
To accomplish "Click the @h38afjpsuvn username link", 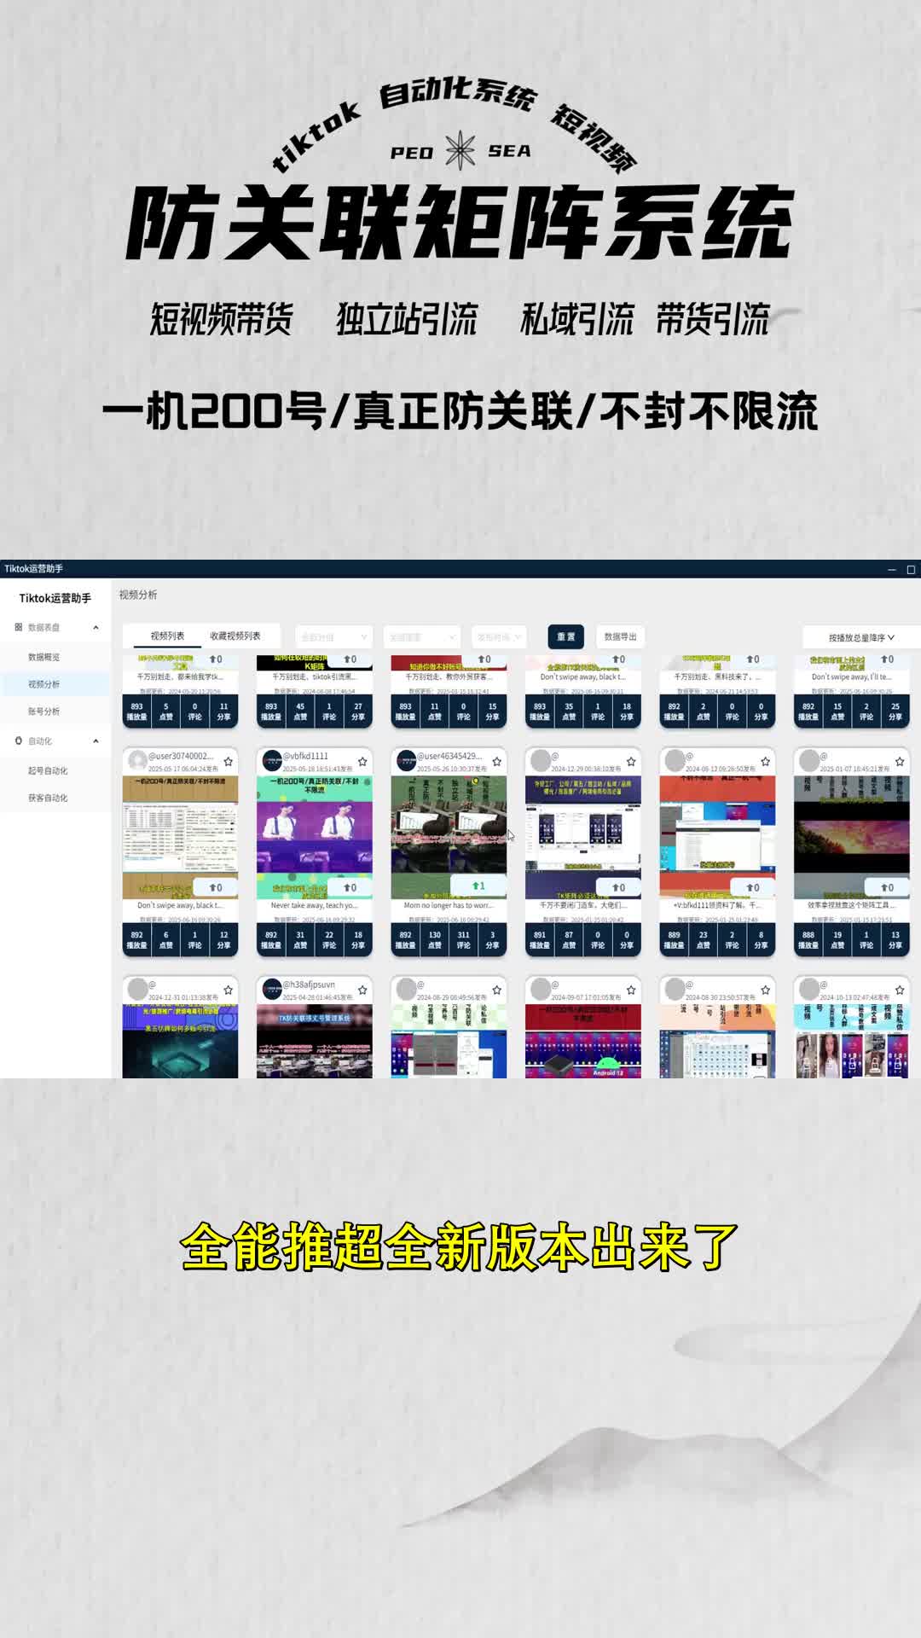I will click(x=310, y=985).
